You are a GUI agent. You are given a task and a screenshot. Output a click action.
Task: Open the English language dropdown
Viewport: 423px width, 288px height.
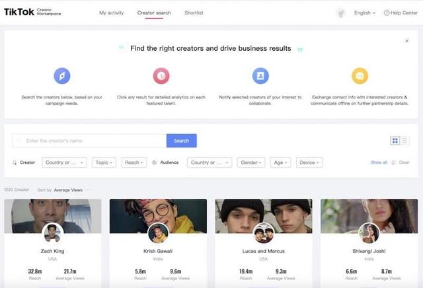(364, 13)
